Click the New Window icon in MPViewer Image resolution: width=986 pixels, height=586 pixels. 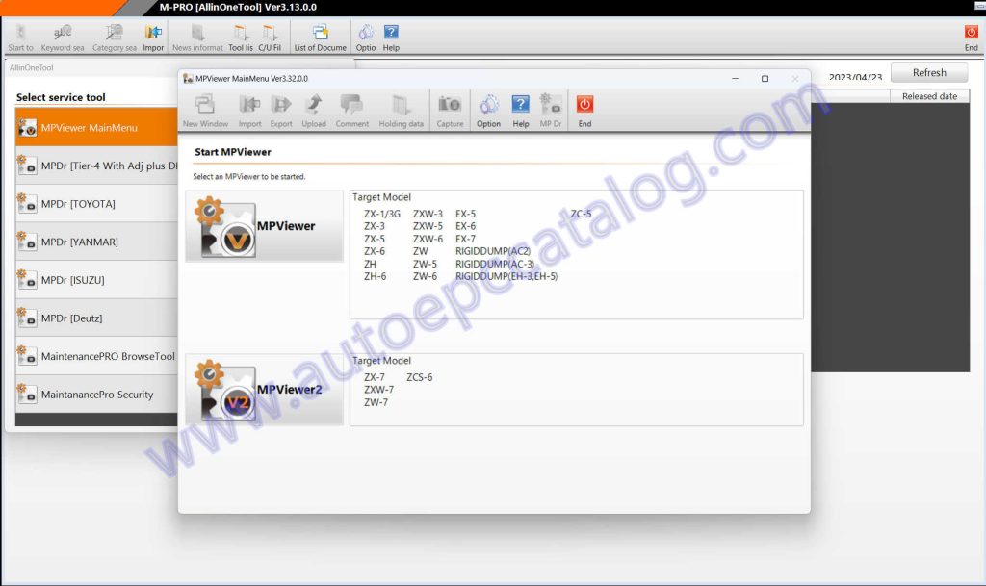203,108
